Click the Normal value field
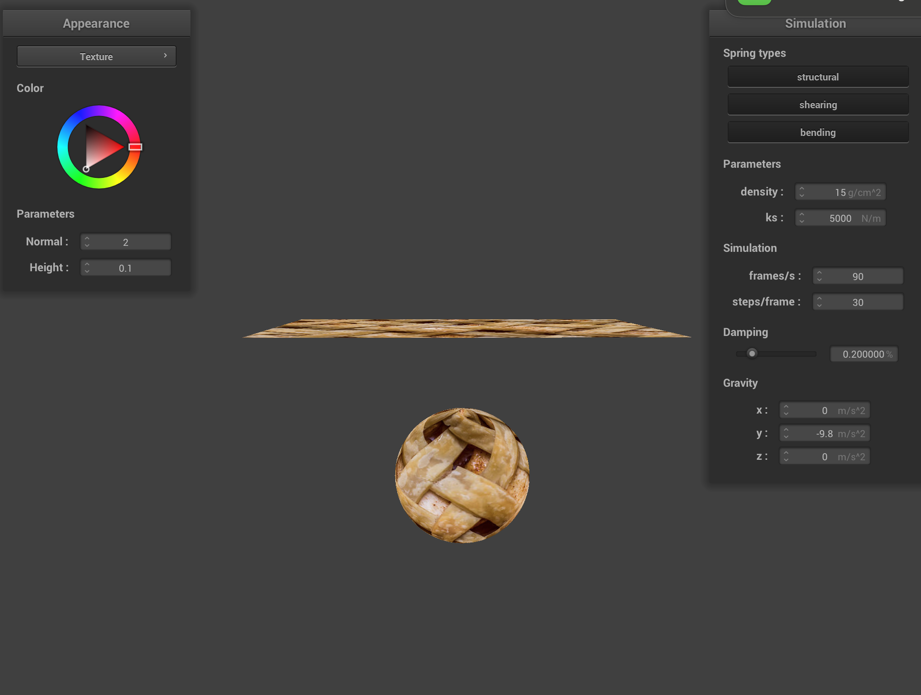Viewport: 921px width, 695px height. (x=126, y=242)
